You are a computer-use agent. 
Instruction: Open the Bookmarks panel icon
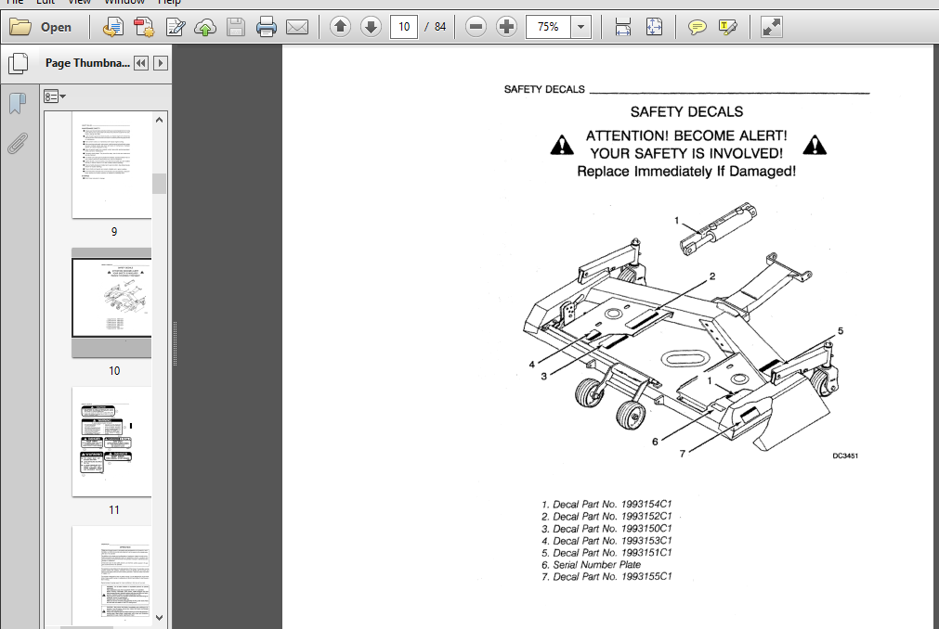(x=18, y=103)
